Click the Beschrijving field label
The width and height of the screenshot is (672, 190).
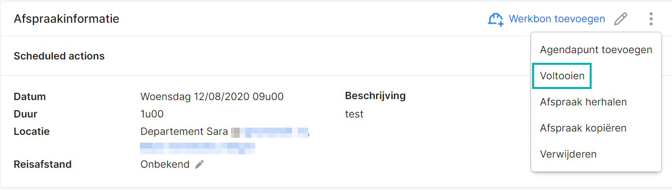pyautogui.click(x=375, y=96)
